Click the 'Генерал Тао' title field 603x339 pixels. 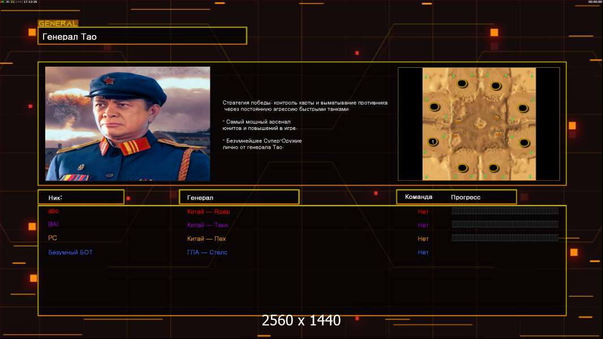(x=142, y=36)
